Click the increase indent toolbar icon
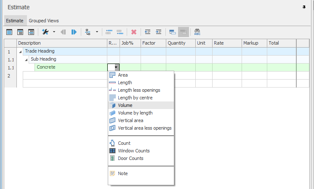The height and width of the screenshot is (189, 314). point(158,32)
